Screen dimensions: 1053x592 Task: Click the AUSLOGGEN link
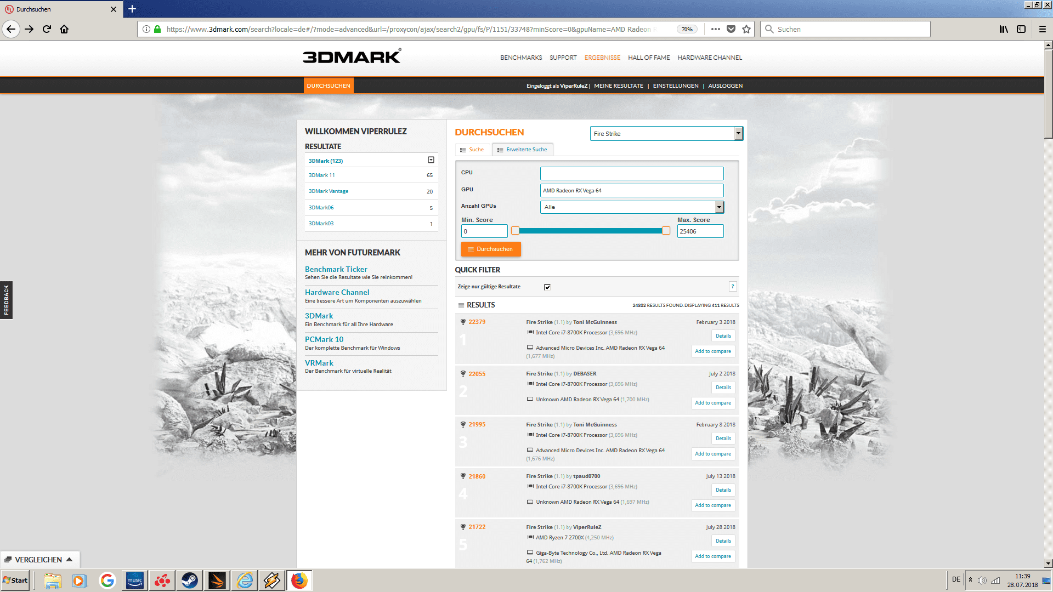point(725,86)
